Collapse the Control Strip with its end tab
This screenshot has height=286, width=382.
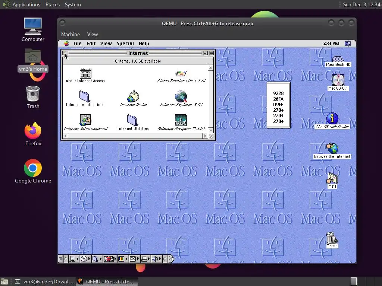tap(171, 259)
